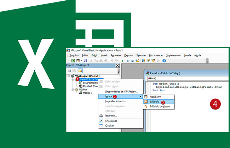The height and width of the screenshot is (148, 230).
Task: Click the 'Sub print_tudo()' code line
Action: click(166, 84)
